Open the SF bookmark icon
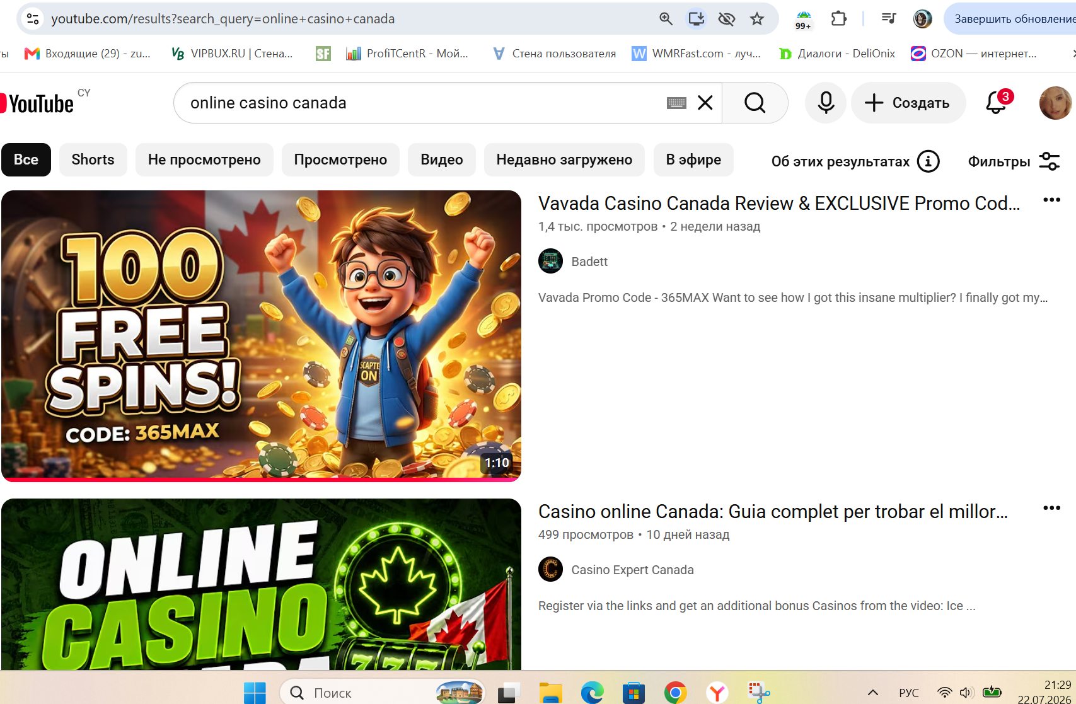Image resolution: width=1076 pixels, height=704 pixels. [x=323, y=54]
